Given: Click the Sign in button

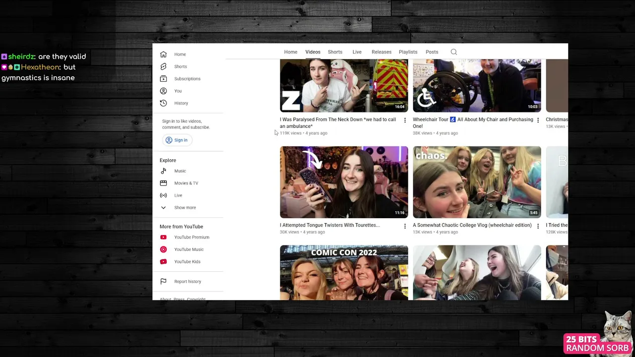Looking at the screenshot, I should click(x=177, y=140).
